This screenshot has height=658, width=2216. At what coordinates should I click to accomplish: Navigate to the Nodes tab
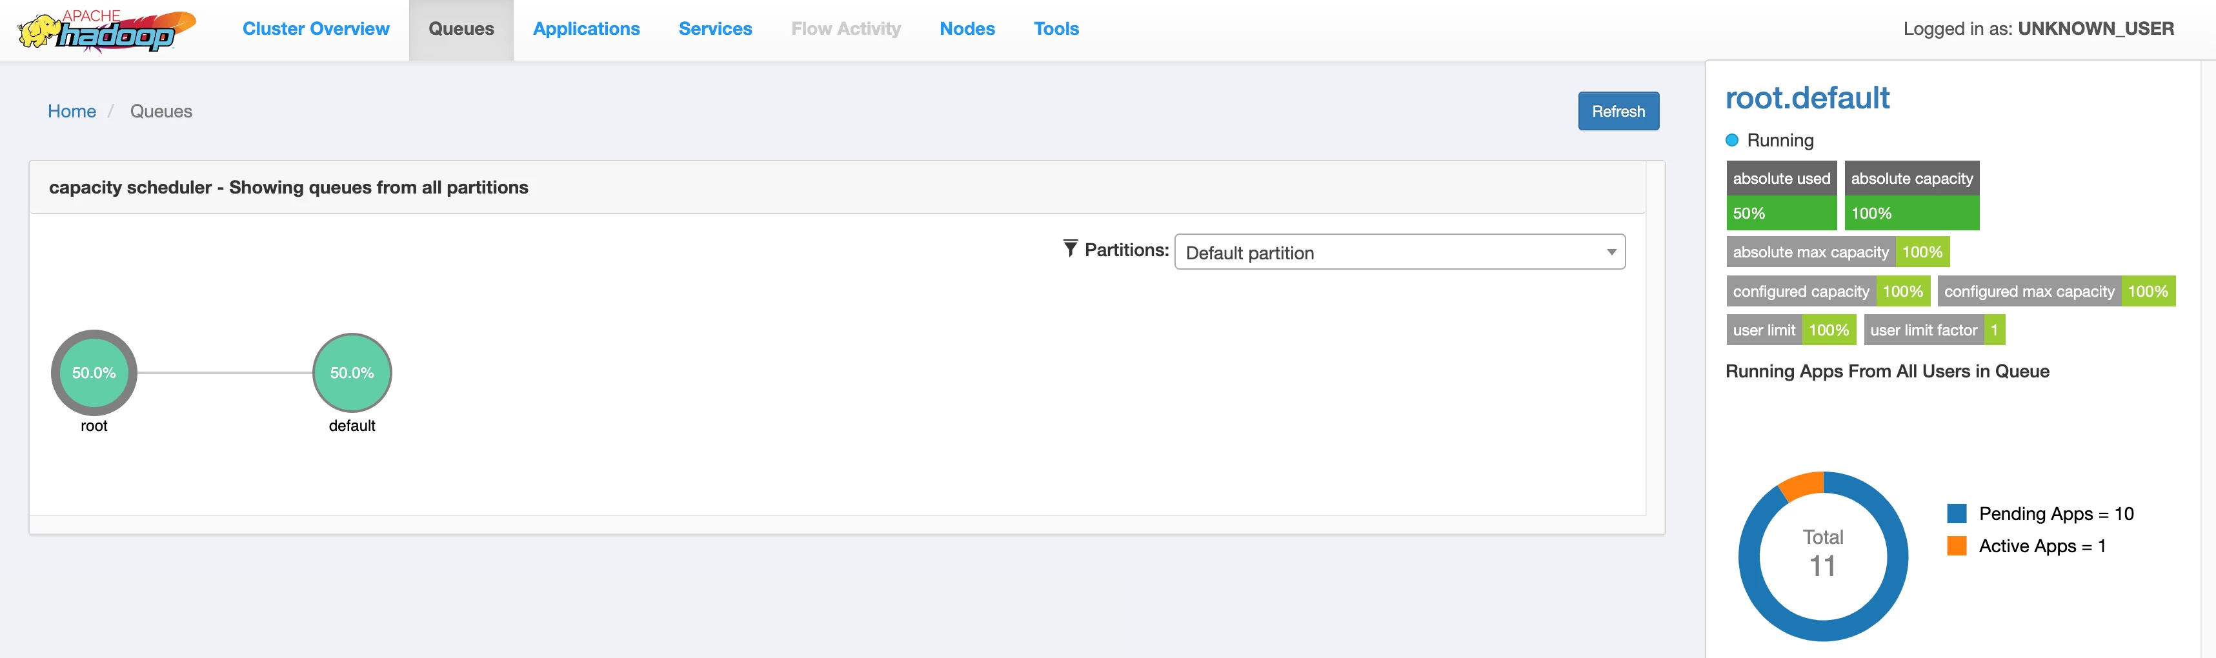point(967,29)
